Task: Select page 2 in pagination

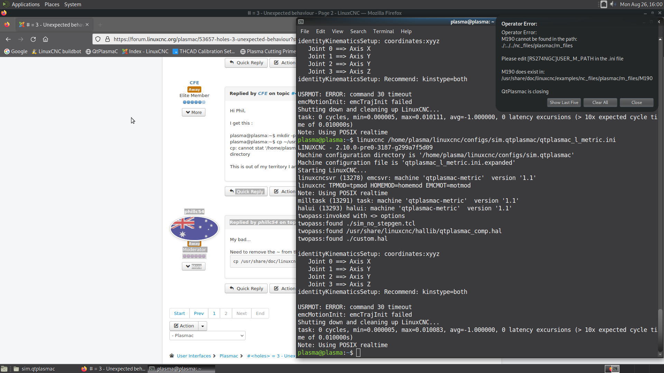Action: [226, 313]
